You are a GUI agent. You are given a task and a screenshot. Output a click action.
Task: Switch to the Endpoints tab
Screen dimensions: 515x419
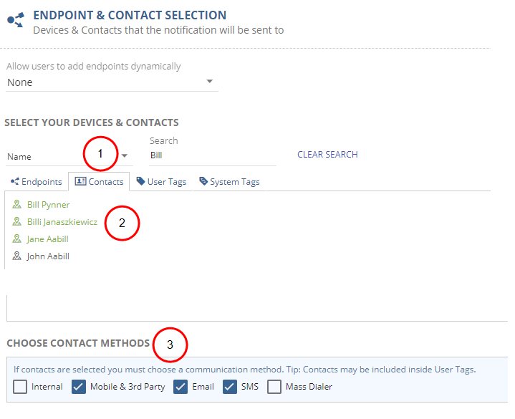click(x=36, y=182)
